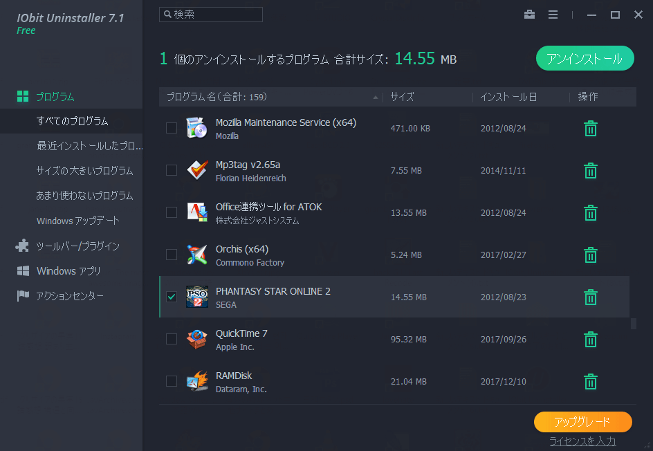653x451 pixels.
Task: Check the Mp3tag v2.65a checkbox
Action: (x=171, y=170)
